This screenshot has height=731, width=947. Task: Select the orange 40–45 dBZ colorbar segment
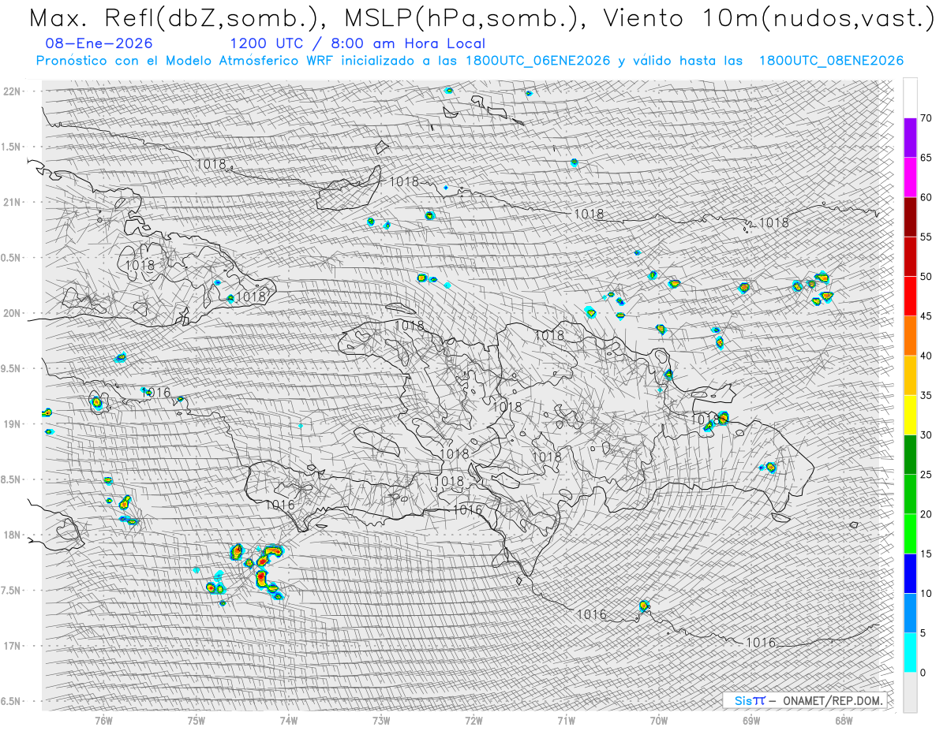click(910, 336)
